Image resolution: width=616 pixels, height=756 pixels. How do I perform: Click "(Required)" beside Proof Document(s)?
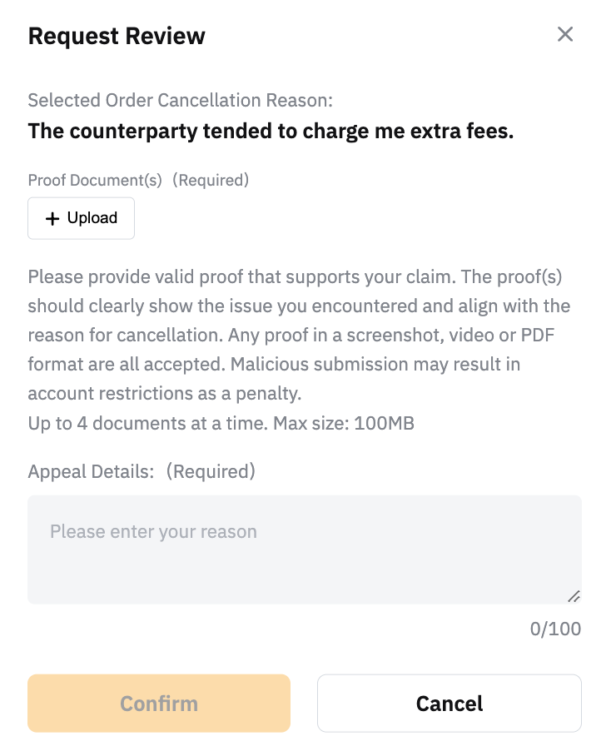pos(211,180)
